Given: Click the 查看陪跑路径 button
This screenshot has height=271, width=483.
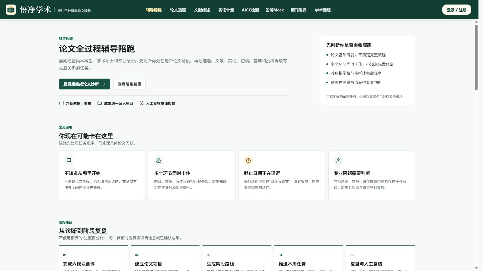Looking at the screenshot, I should click(130, 84).
